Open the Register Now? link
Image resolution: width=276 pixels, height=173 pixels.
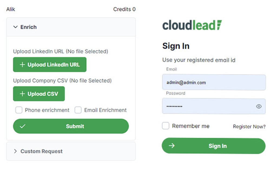coord(249,126)
